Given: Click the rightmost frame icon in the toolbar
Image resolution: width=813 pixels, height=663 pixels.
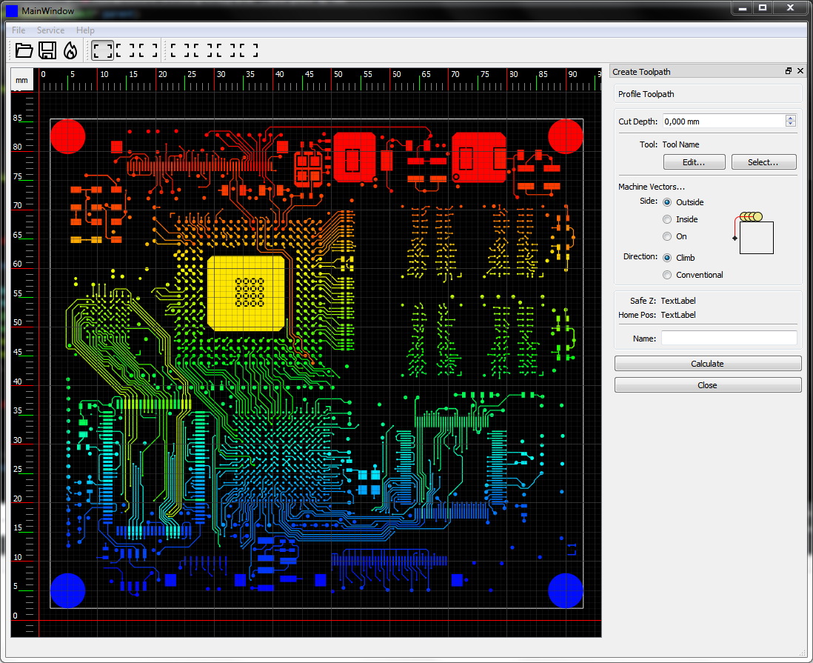Looking at the screenshot, I should (x=249, y=50).
